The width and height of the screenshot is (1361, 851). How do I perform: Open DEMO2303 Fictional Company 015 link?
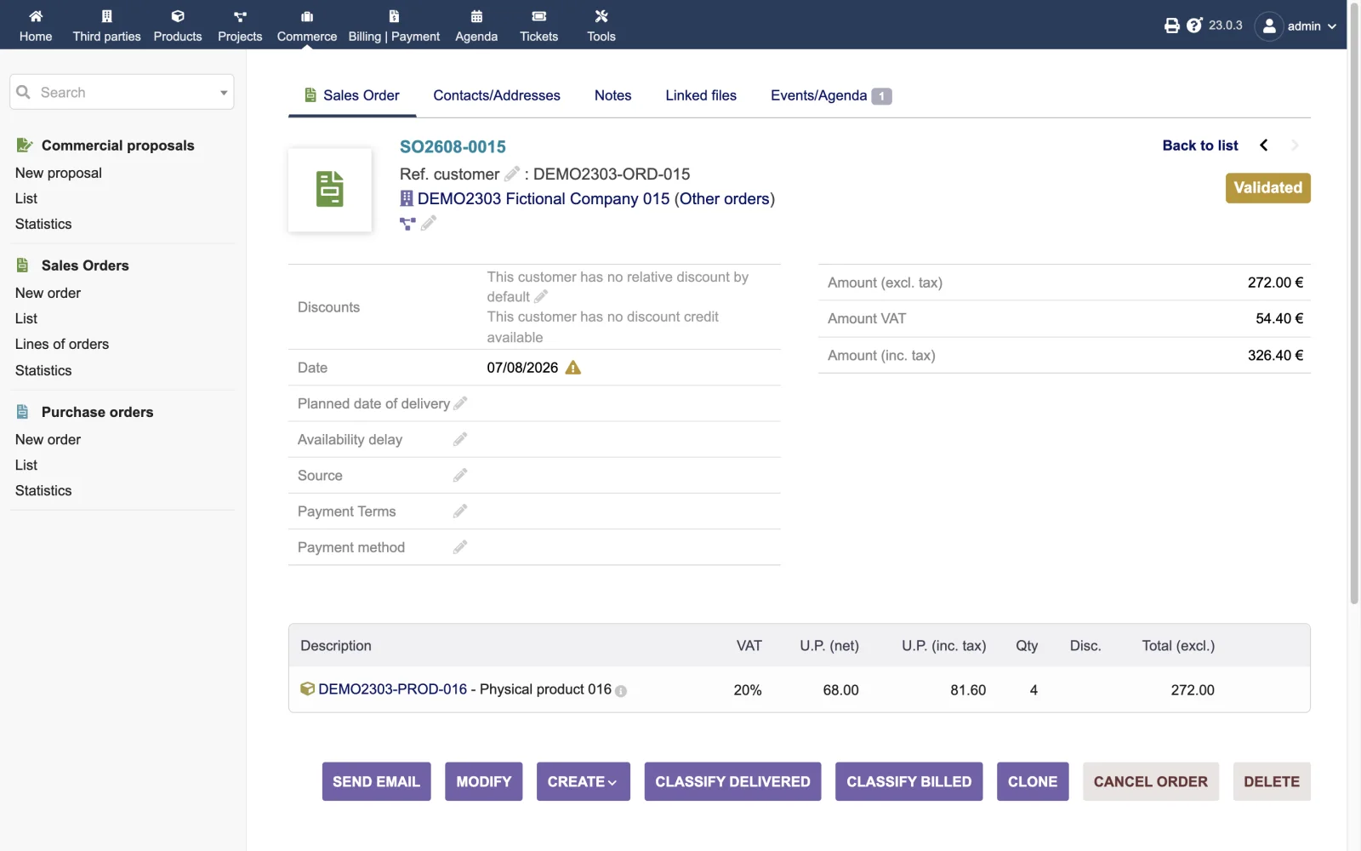544,198
